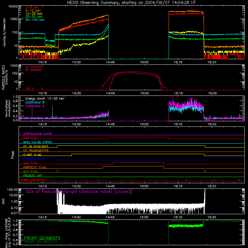Click the counts/s/detector axis label
The image size is (248, 248).
point(4,32)
